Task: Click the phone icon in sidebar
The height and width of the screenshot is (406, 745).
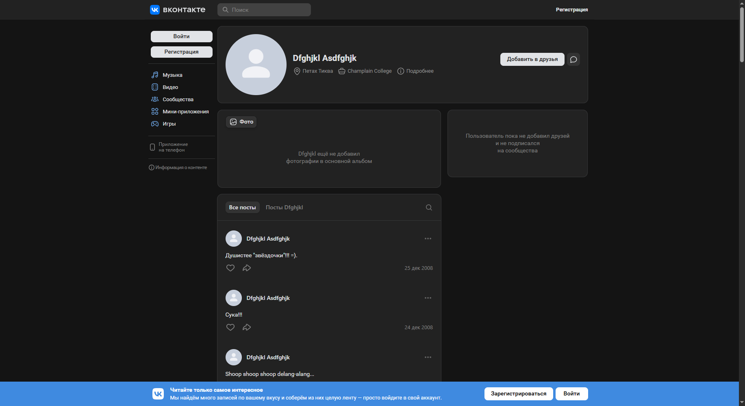Action: click(152, 147)
